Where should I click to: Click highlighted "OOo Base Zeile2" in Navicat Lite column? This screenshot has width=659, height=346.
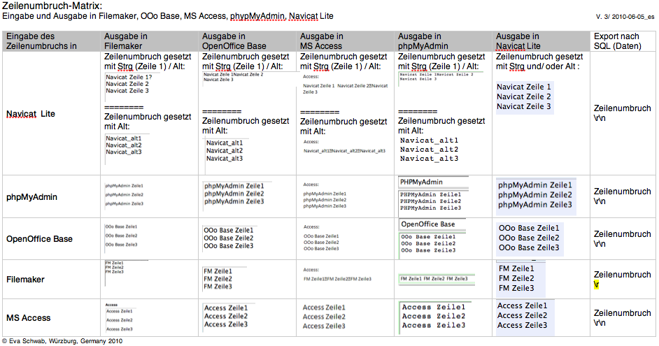click(x=529, y=238)
